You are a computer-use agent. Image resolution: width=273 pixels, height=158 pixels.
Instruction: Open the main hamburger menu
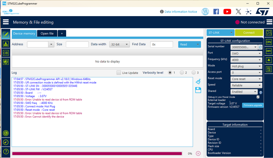point(5,22)
